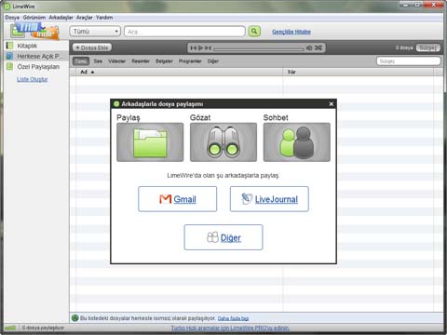Click the Herkese Açık P... list icon
The image size is (447, 335).
point(9,56)
